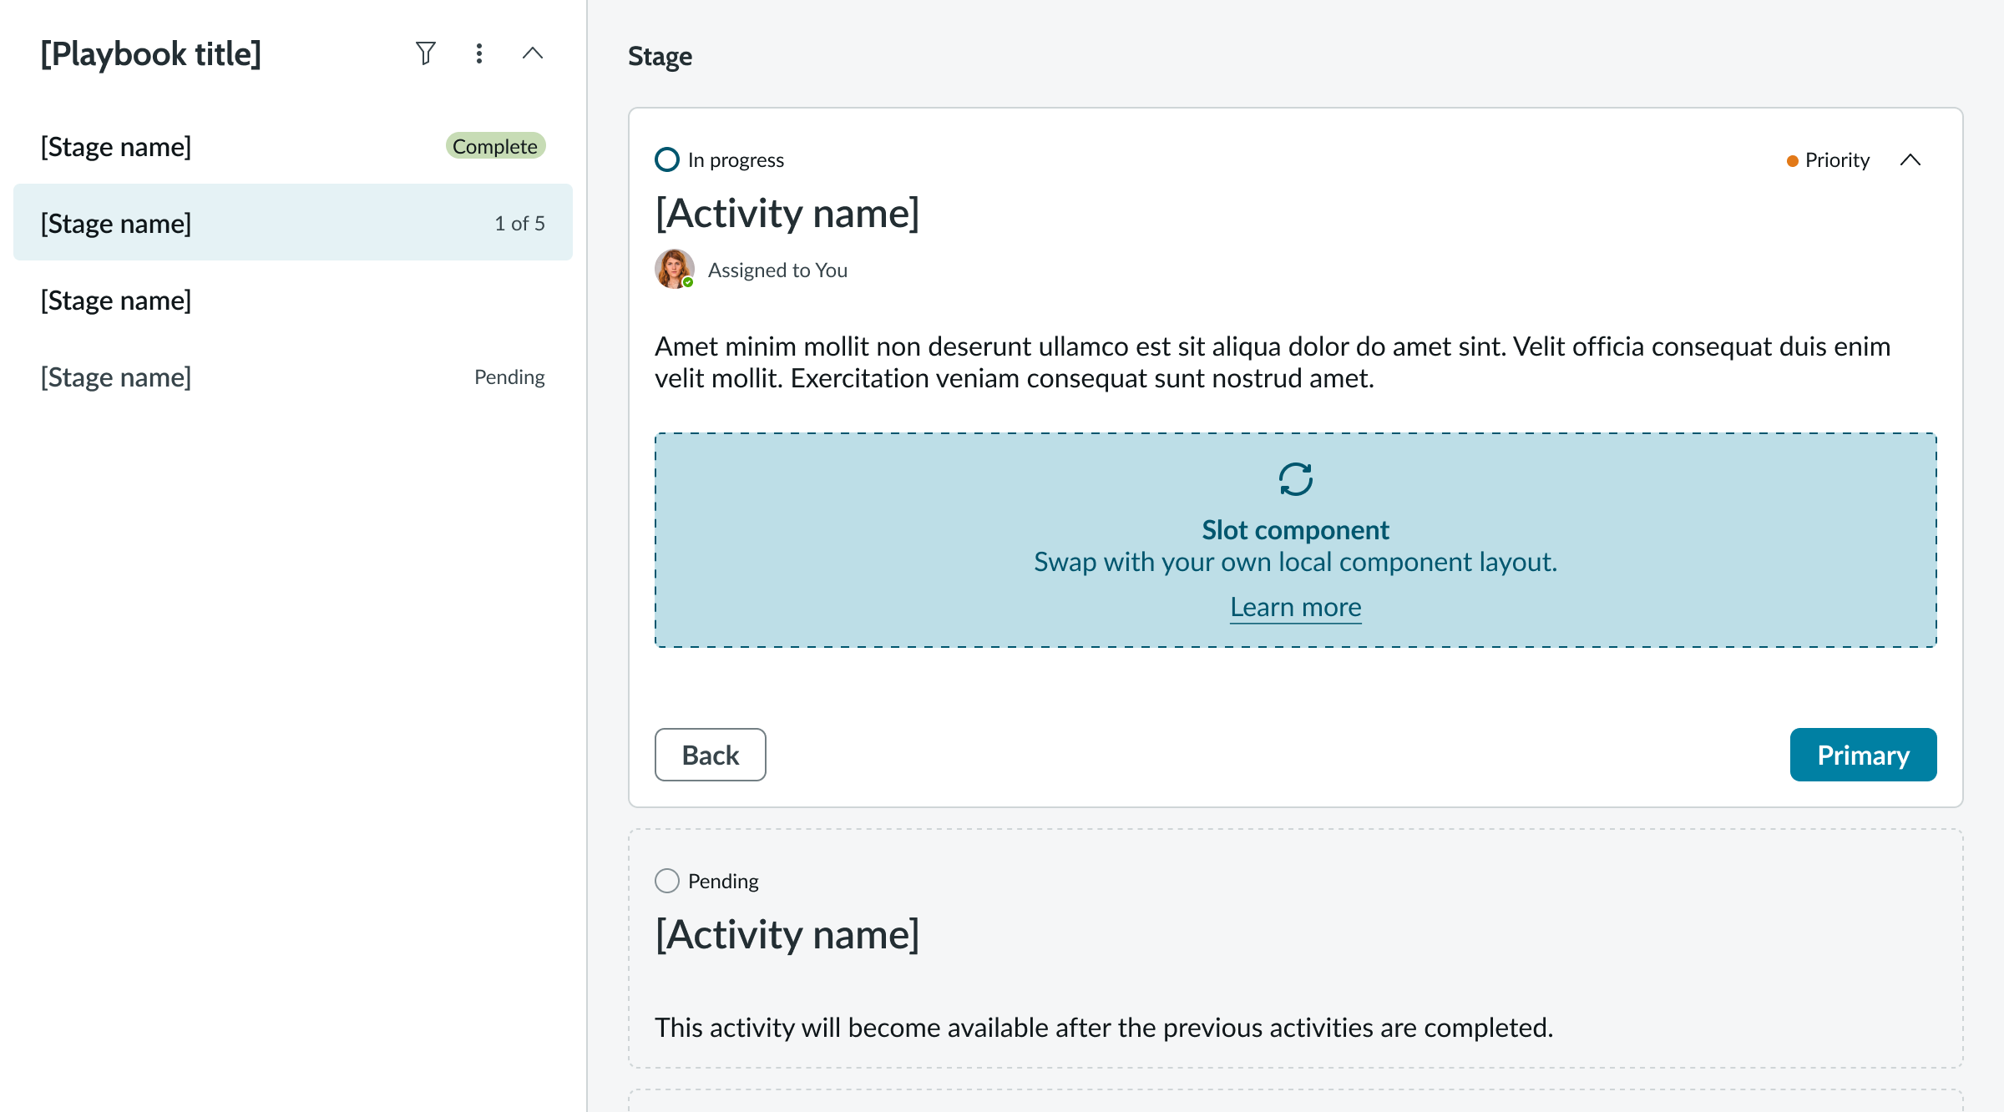Open the playbook filter icon

click(426, 53)
